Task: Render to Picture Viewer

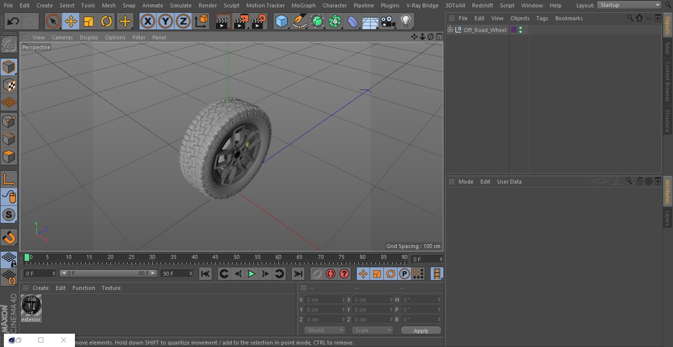Action: point(241,21)
